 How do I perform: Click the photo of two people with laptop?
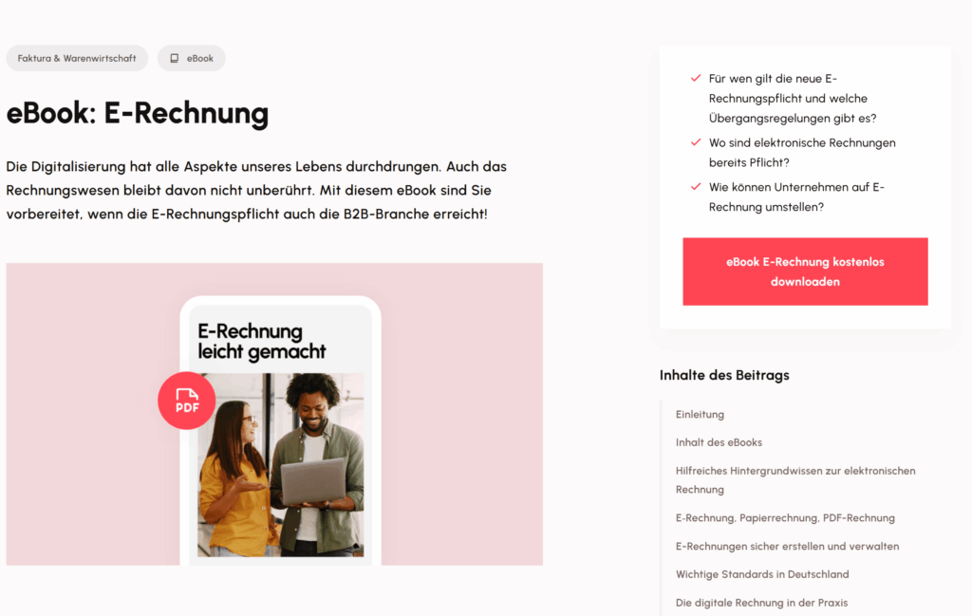(x=280, y=465)
